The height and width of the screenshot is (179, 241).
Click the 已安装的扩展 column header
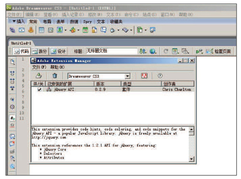point(70,84)
